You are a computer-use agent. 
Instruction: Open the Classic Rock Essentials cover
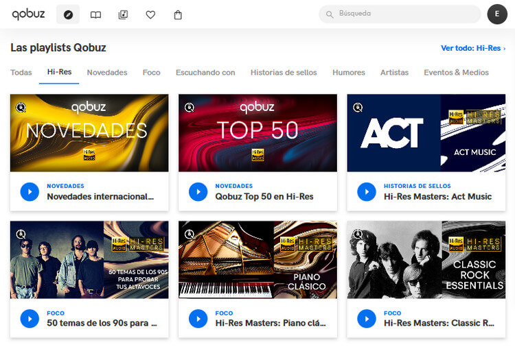pos(426,260)
